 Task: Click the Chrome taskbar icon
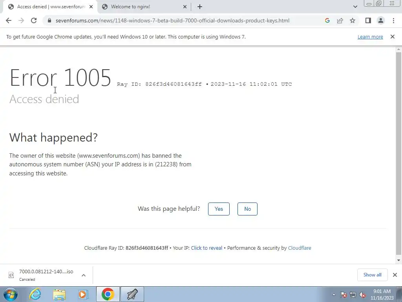pos(108,294)
